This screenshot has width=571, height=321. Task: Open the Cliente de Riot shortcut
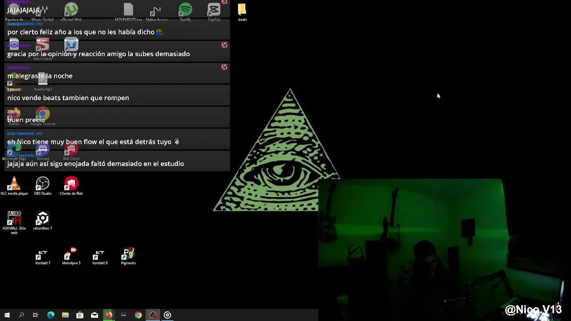[71, 186]
